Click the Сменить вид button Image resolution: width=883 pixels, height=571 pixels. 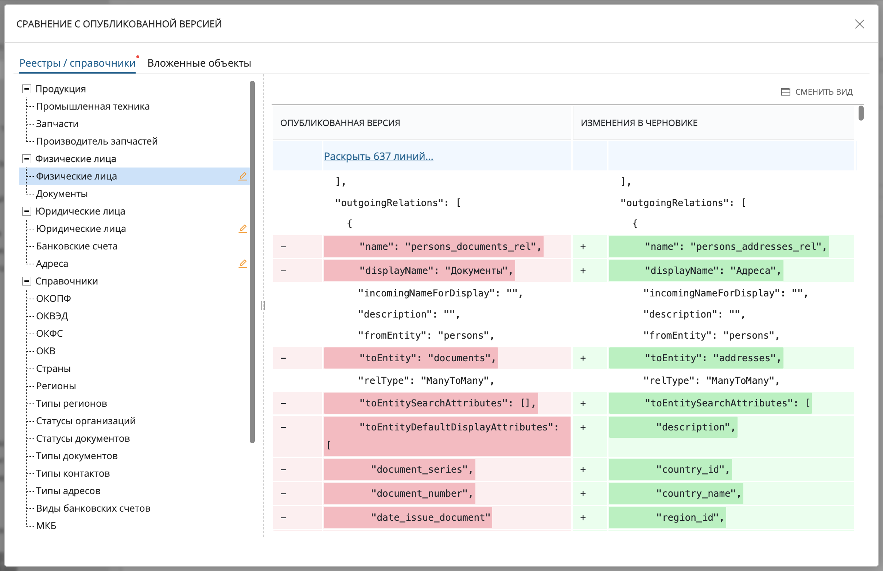[817, 91]
